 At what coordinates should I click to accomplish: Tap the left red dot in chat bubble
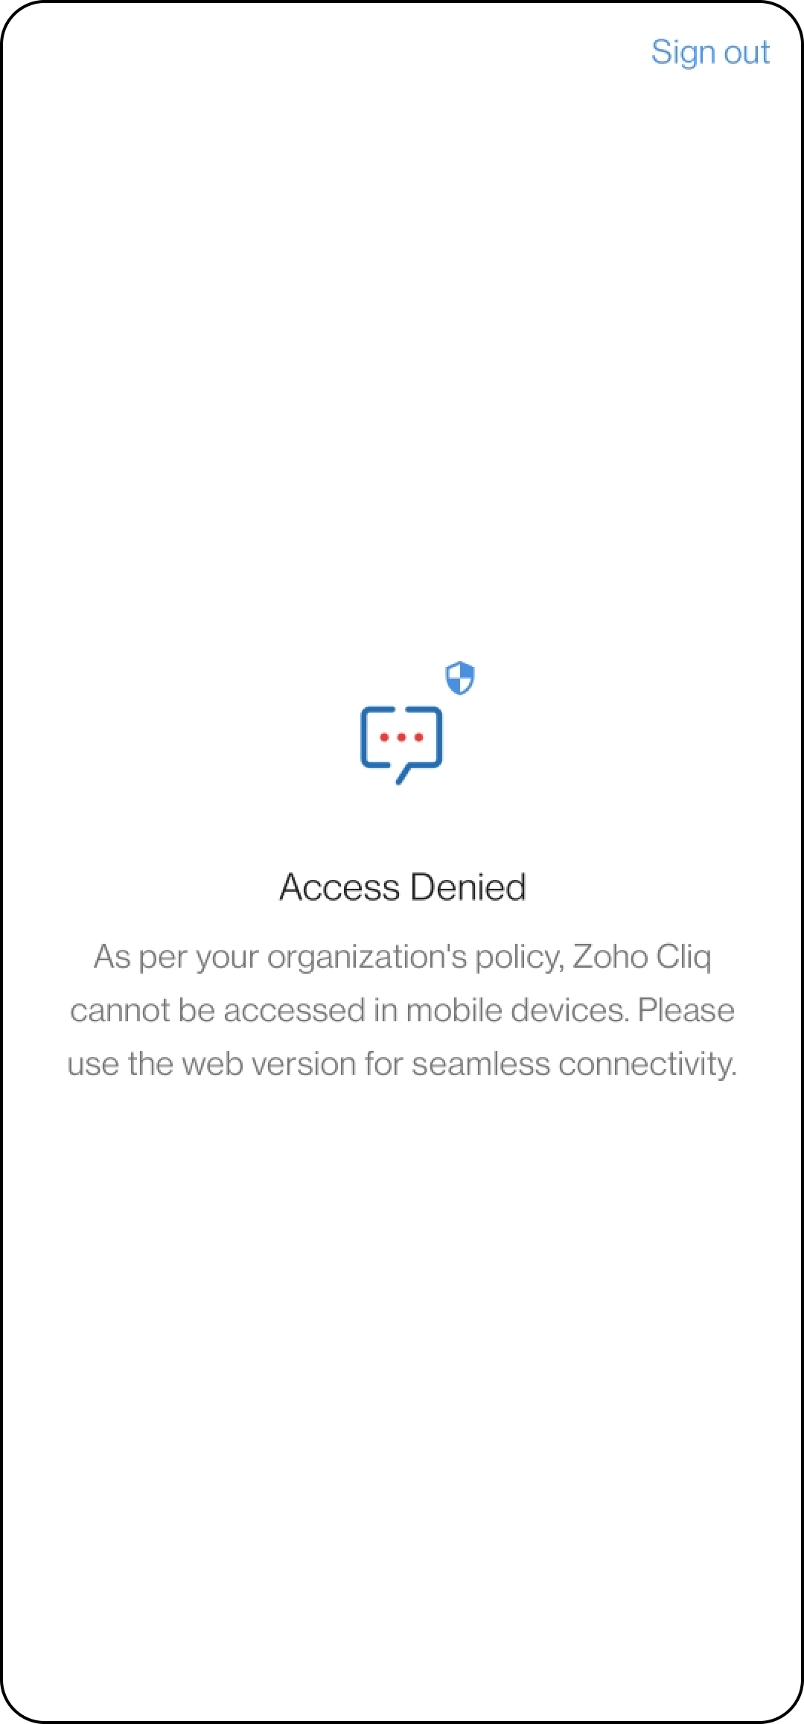(x=385, y=738)
